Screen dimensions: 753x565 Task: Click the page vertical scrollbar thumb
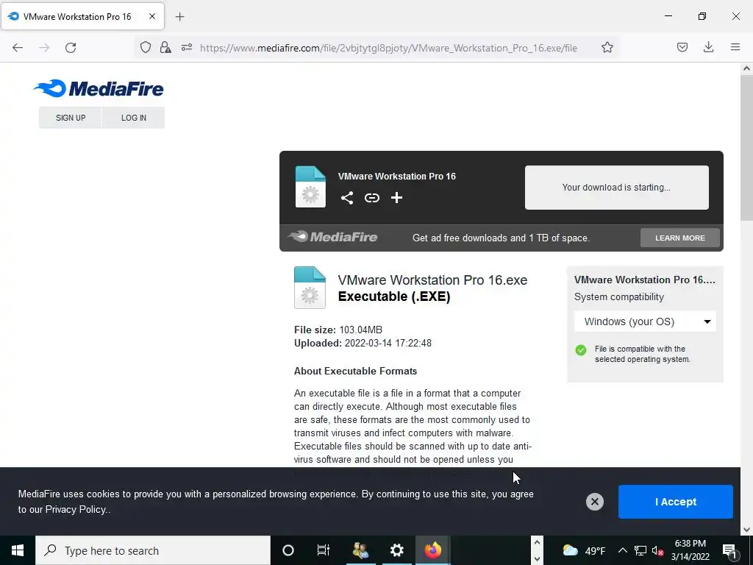746,147
